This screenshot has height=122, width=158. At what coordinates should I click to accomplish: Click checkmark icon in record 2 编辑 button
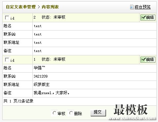pos(143,18)
